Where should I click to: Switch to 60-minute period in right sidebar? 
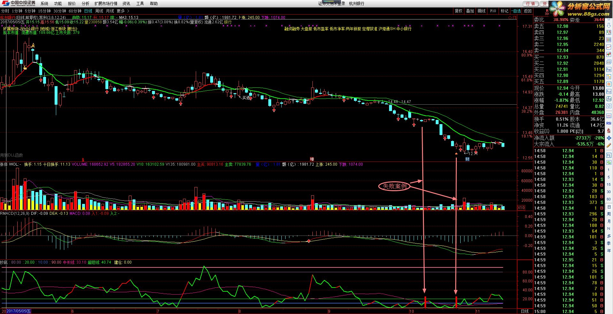(x=609, y=199)
